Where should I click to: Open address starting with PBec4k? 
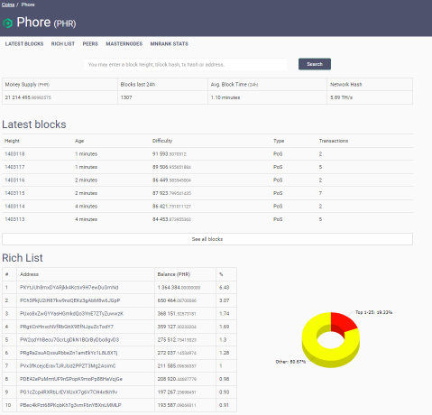[70, 405]
